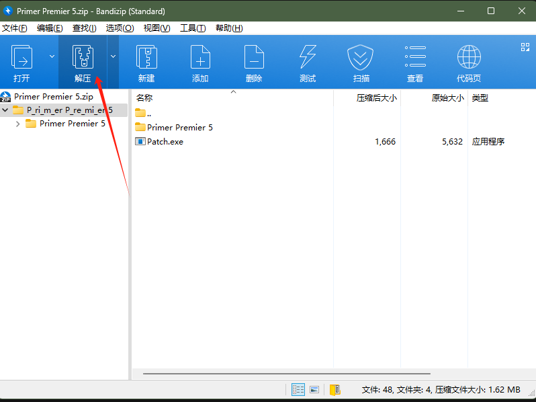Click the Bandizip title bar app icon
Image resolution: width=536 pixels, height=402 pixels.
coord(7,11)
